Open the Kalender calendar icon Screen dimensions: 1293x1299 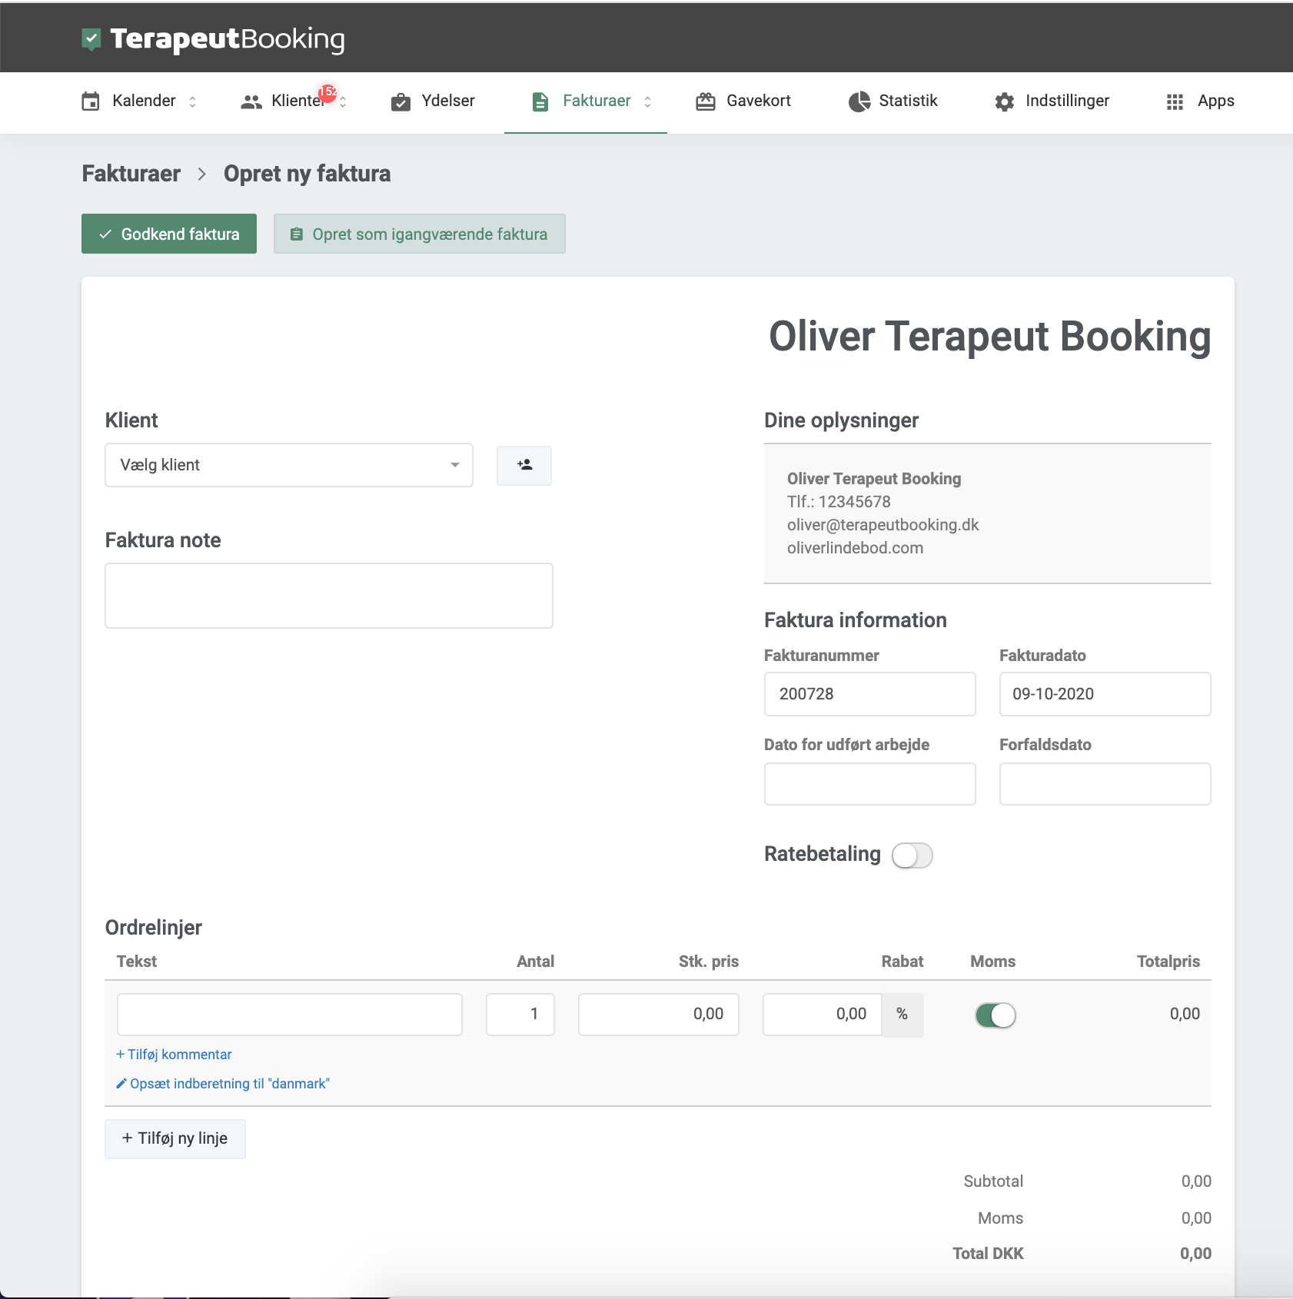click(x=91, y=101)
